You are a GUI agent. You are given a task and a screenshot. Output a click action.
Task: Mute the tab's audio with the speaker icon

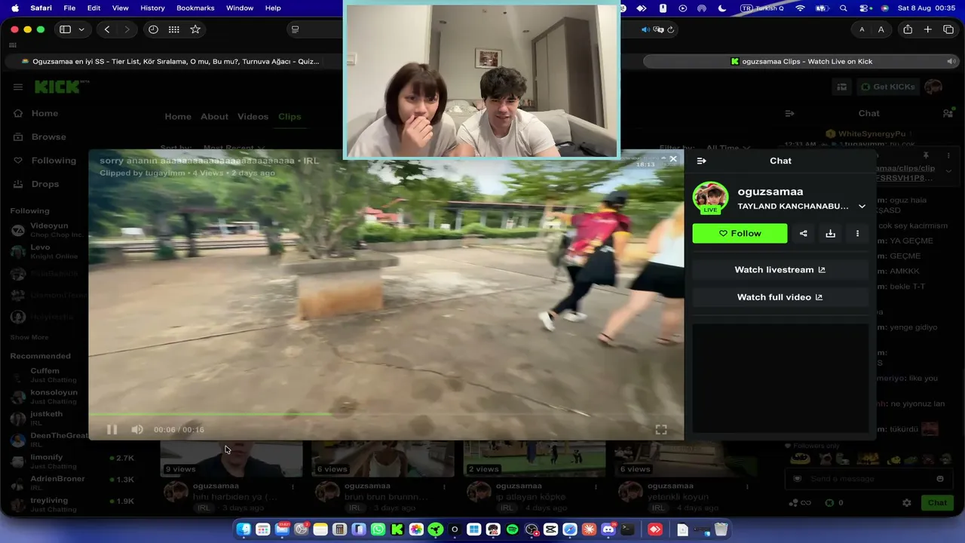click(x=645, y=29)
